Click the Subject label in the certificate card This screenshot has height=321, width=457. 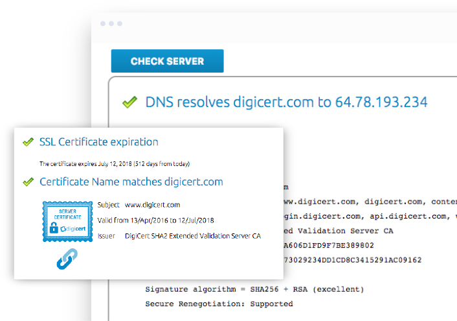(108, 205)
